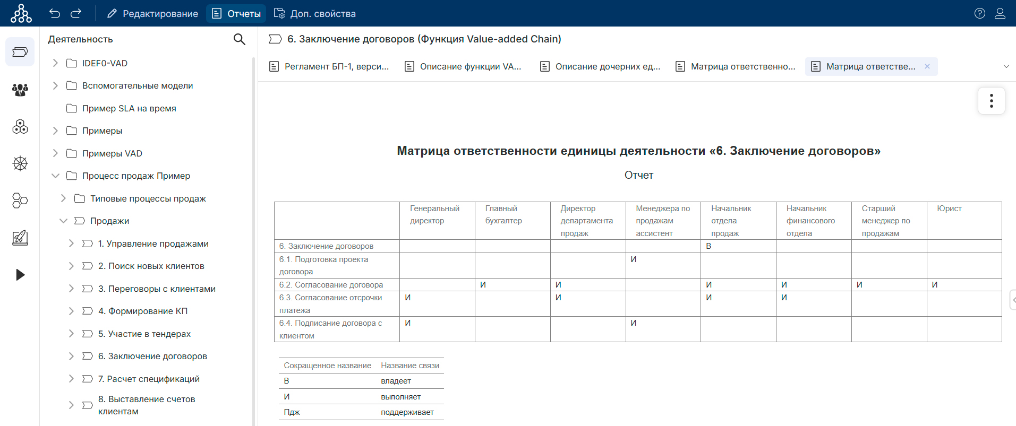Screen dimensions: 1016x426
Task: Select 7. Расчет спецификаций in tree
Action: point(149,379)
